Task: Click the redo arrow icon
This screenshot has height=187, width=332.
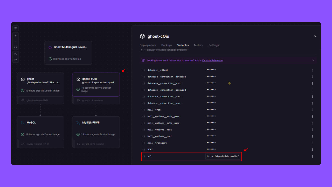Action: click(16, 60)
